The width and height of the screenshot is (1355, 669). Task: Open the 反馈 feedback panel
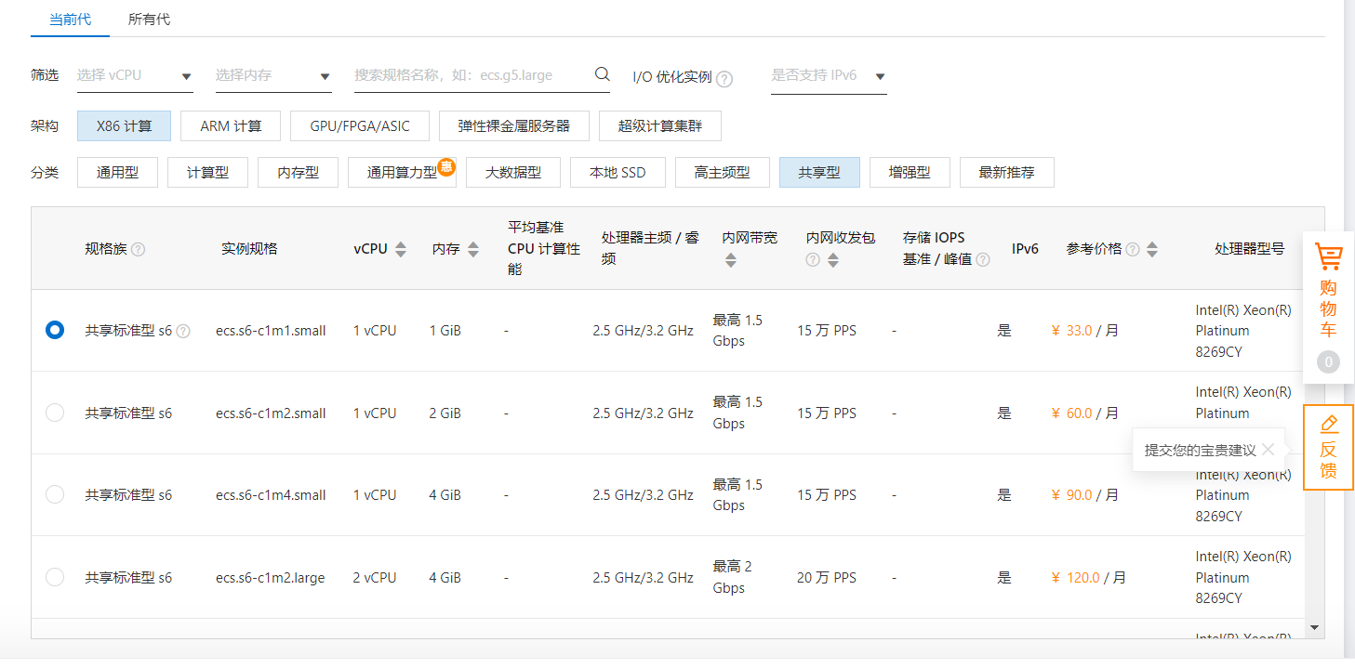(x=1328, y=447)
